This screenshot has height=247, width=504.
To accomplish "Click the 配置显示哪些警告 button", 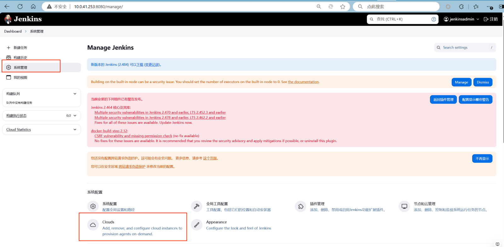I will coord(476,99).
